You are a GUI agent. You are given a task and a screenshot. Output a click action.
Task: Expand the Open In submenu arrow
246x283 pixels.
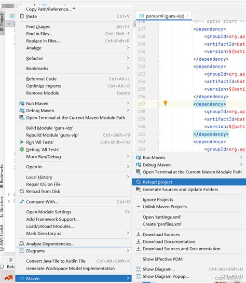coord(128,166)
